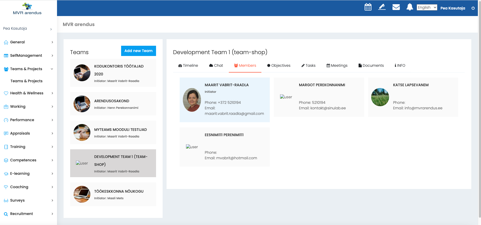Collapse the Teams & Projects menu chevron
Image resolution: width=481 pixels, height=225 pixels.
pos(52,69)
